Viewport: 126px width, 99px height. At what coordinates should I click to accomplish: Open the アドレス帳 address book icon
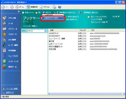5,18
